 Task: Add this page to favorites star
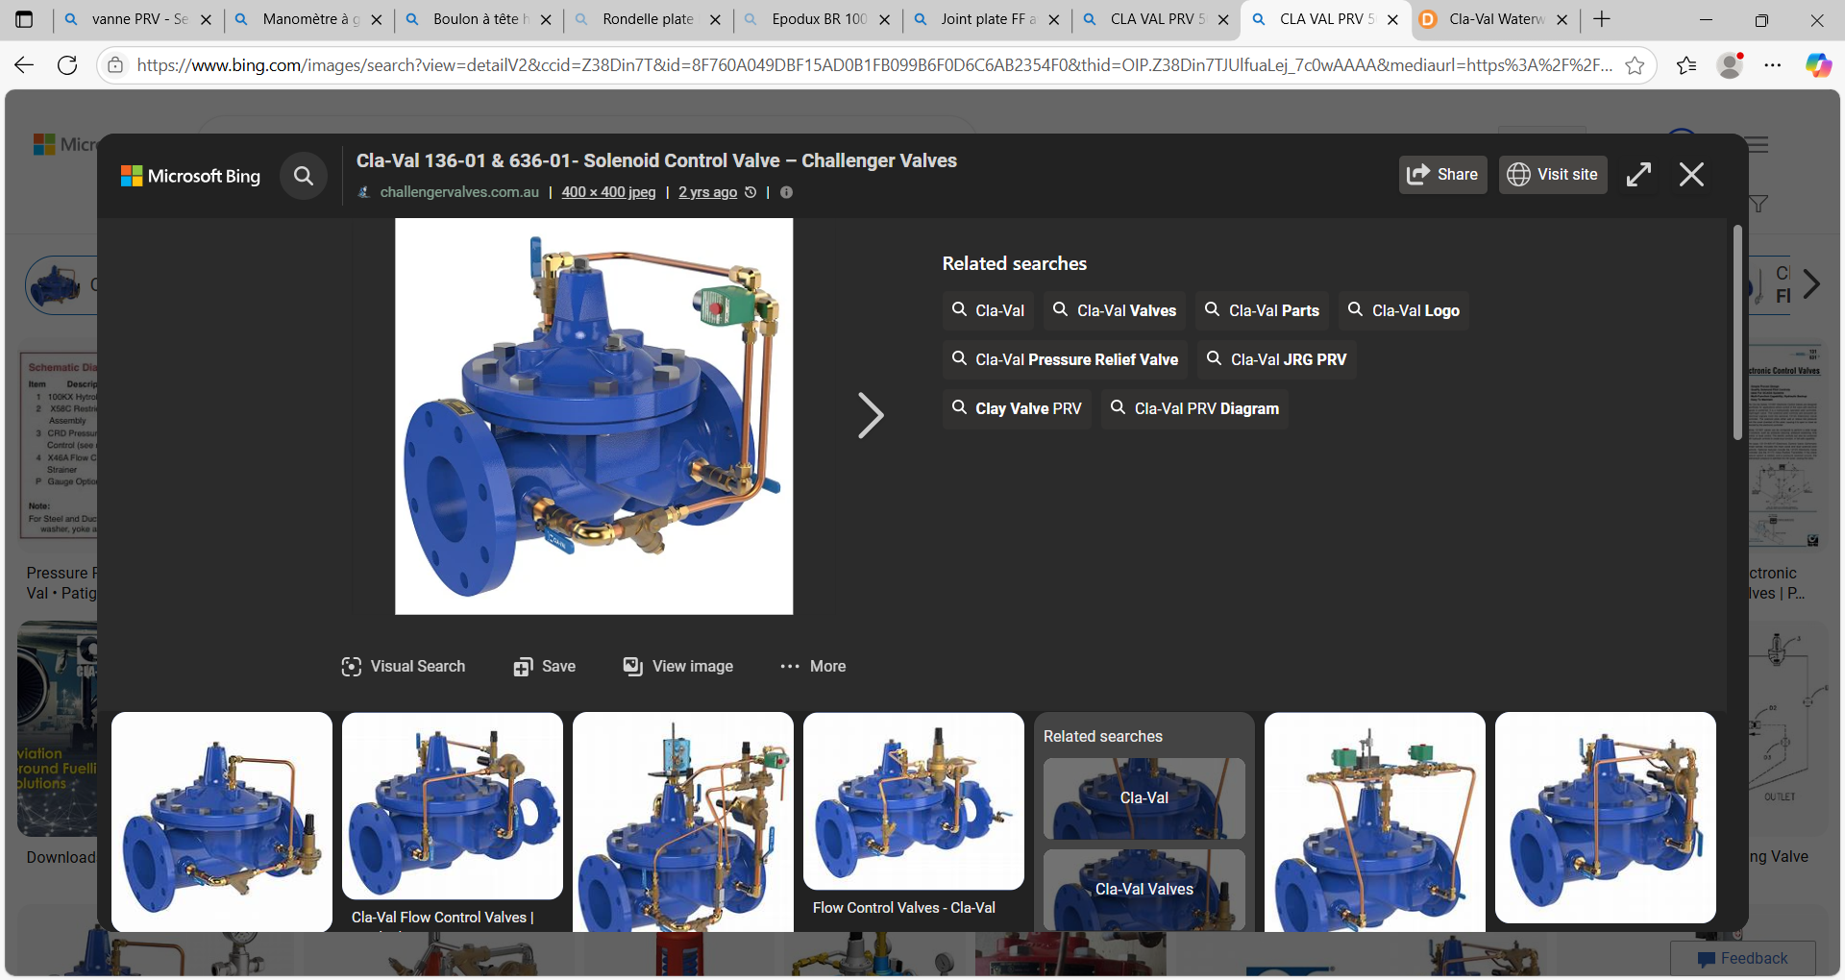pyautogui.click(x=1635, y=65)
